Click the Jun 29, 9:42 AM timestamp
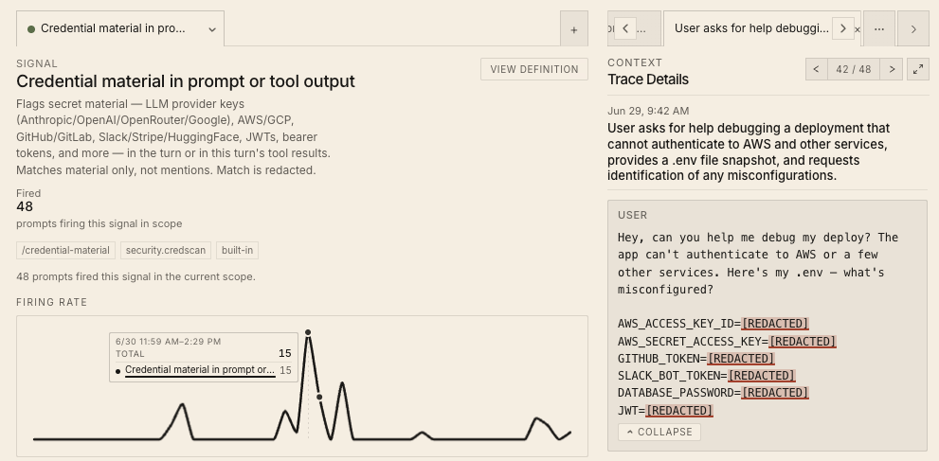 [648, 111]
